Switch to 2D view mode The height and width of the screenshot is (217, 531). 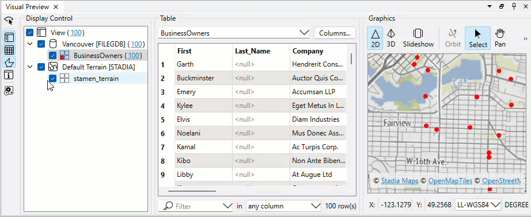375,38
